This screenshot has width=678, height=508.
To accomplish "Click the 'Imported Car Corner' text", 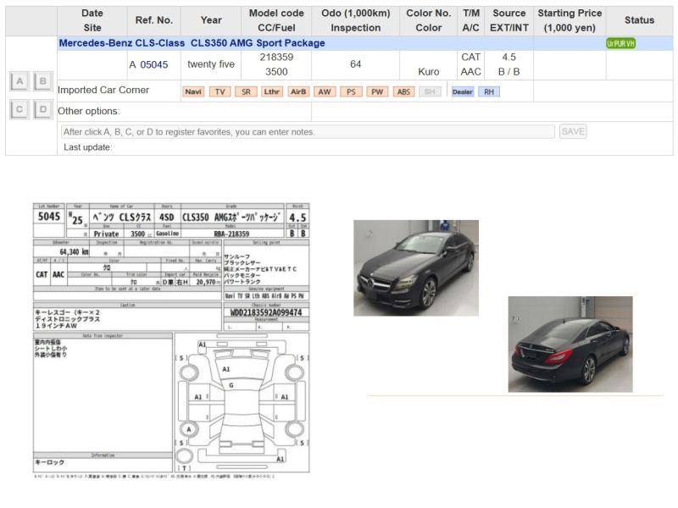I will 103,90.
